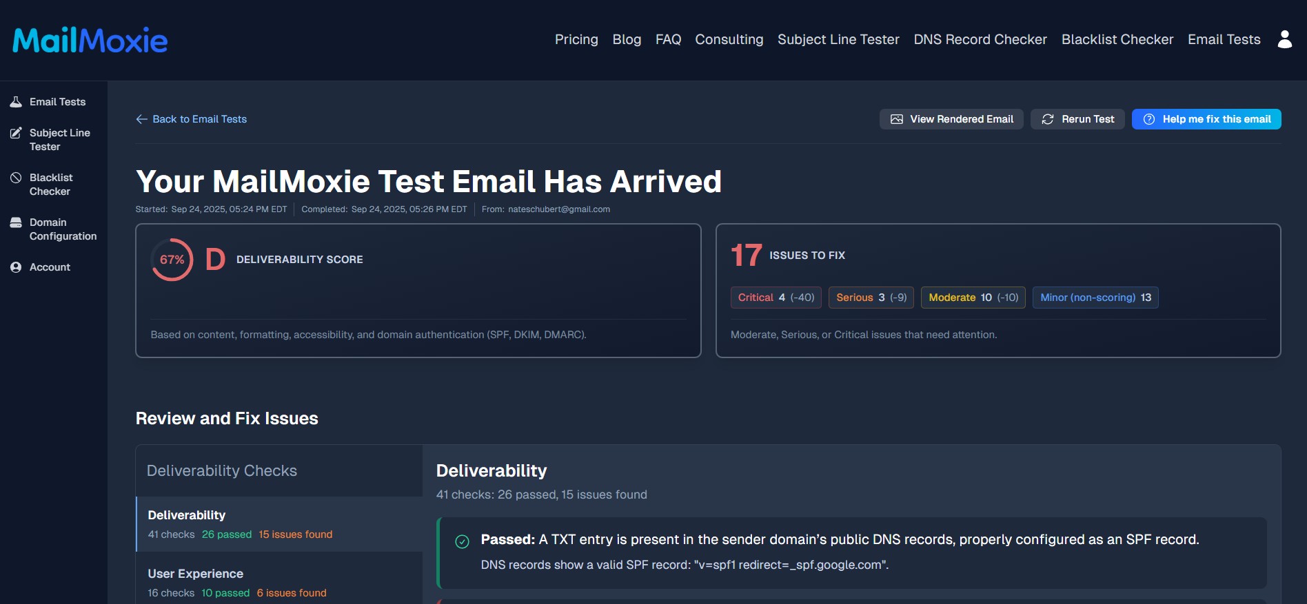Click the sender address nateschubert@gmail.com
This screenshot has width=1307, height=604.
[559, 209]
